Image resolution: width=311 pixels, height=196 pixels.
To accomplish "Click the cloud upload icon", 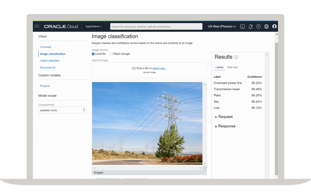I will (134, 68).
